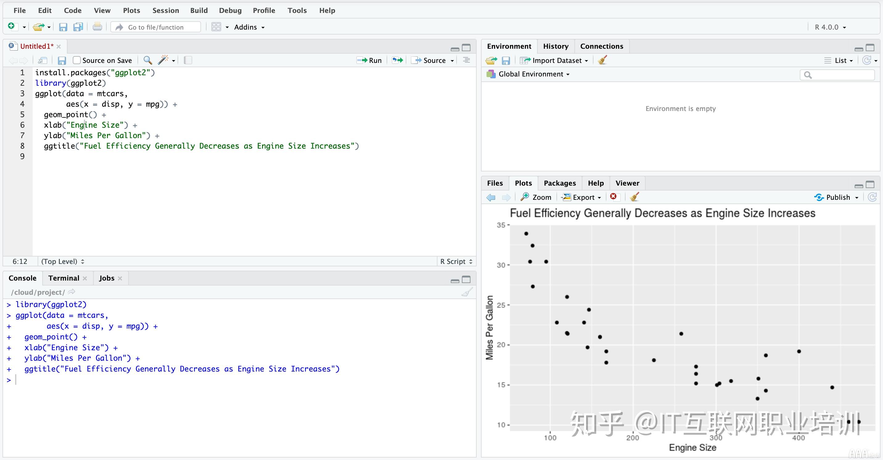Close the Untitled1 script tab
883x460 pixels.
pyautogui.click(x=59, y=47)
